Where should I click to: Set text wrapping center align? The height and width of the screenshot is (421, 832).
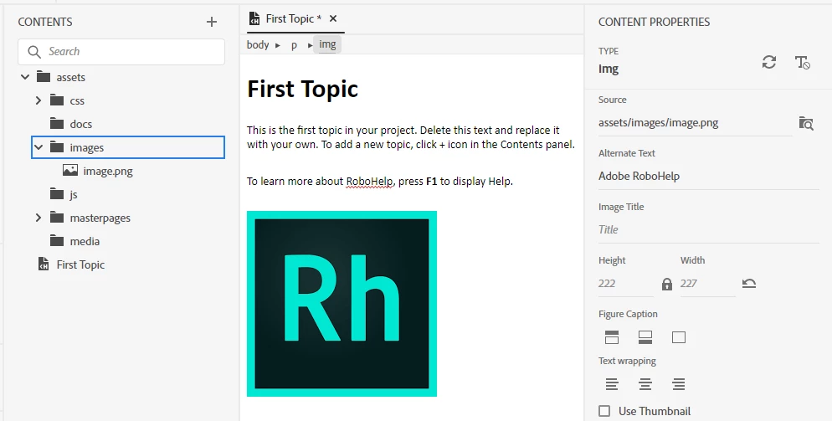[645, 384]
